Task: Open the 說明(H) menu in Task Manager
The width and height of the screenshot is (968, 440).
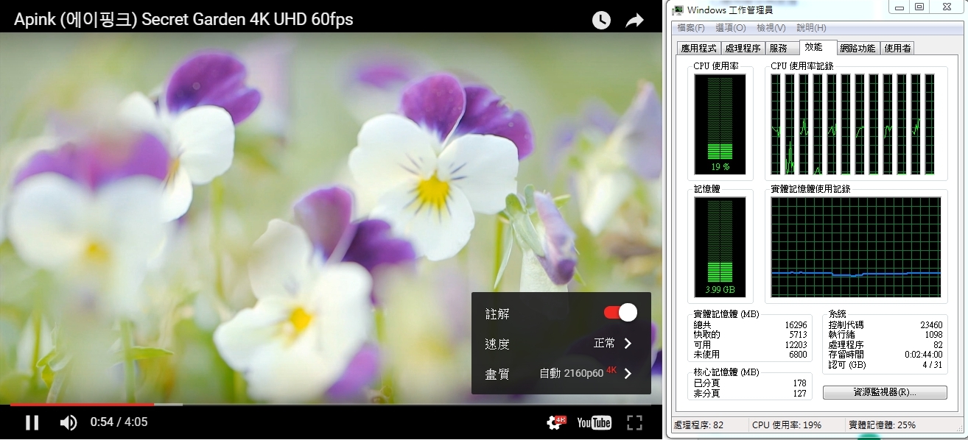Action: click(x=811, y=28)
